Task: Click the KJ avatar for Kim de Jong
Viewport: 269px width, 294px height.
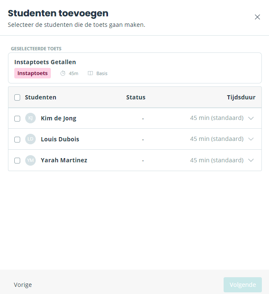Action: [30, 118]
